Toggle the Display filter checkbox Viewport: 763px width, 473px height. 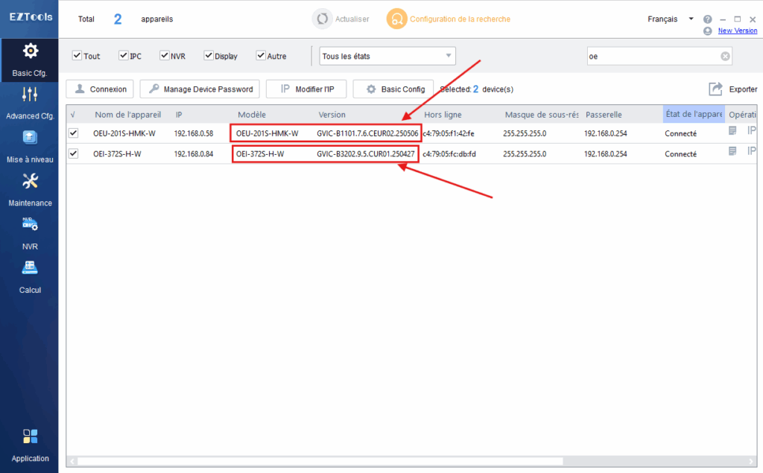pos(209,55)
